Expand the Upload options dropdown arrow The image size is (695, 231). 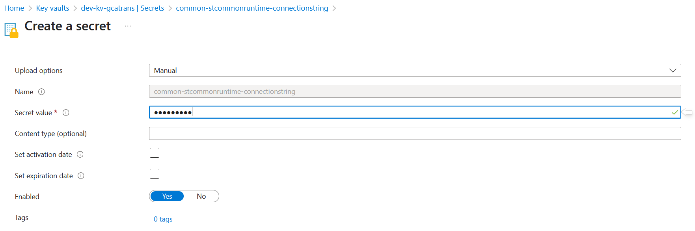point(673,71)
